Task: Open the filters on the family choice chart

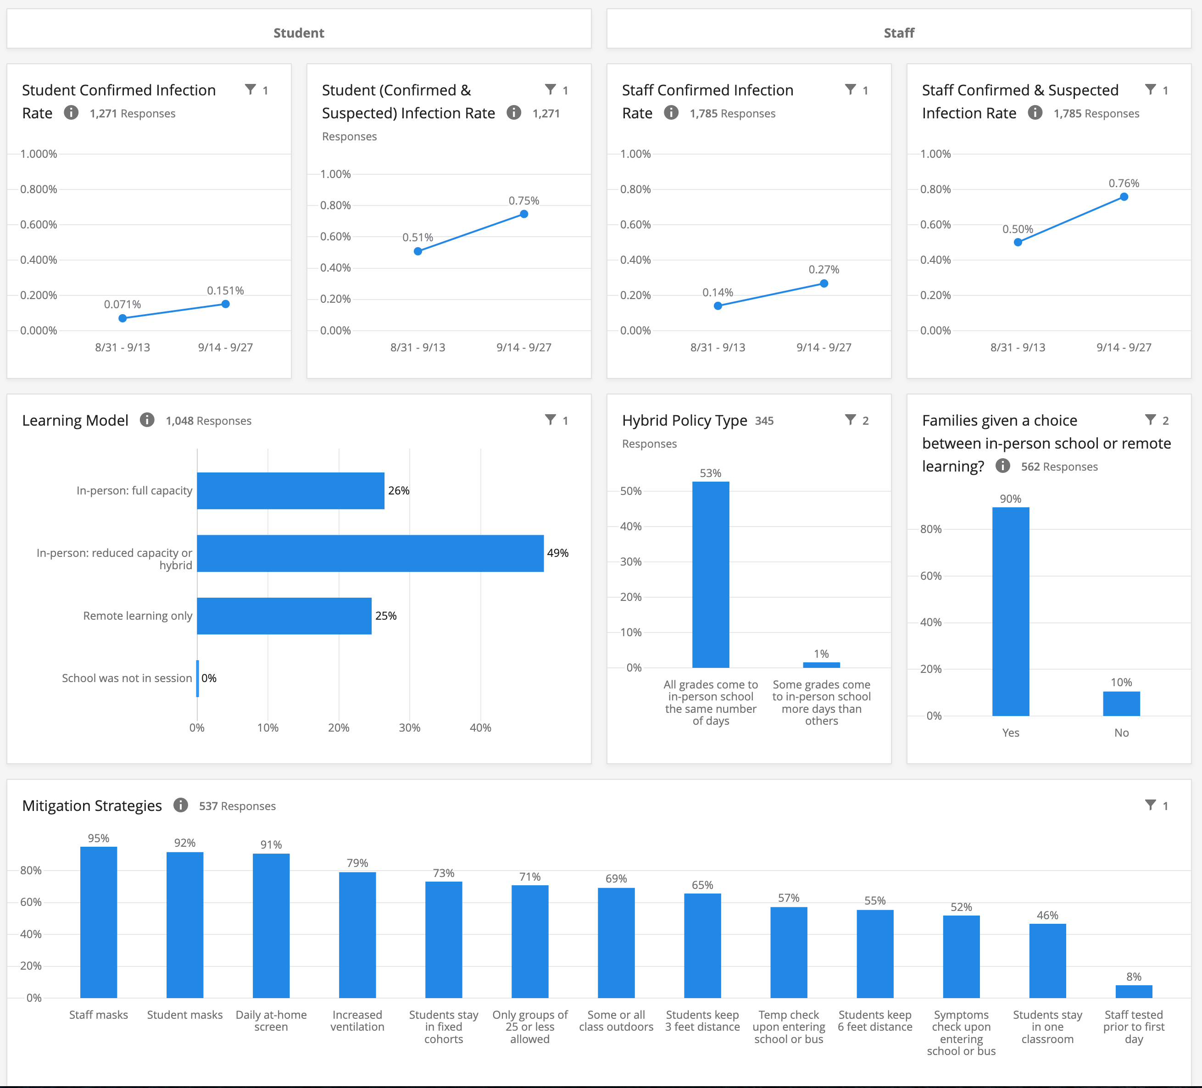Action: tap(1151, 420)
